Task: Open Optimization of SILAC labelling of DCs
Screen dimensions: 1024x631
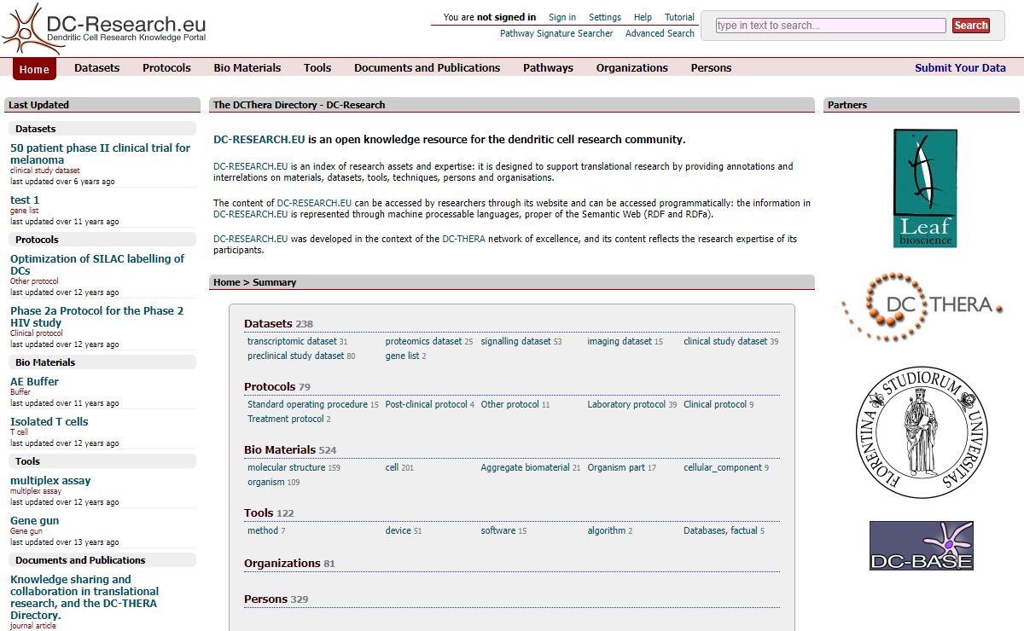Action: coord(97,264)
